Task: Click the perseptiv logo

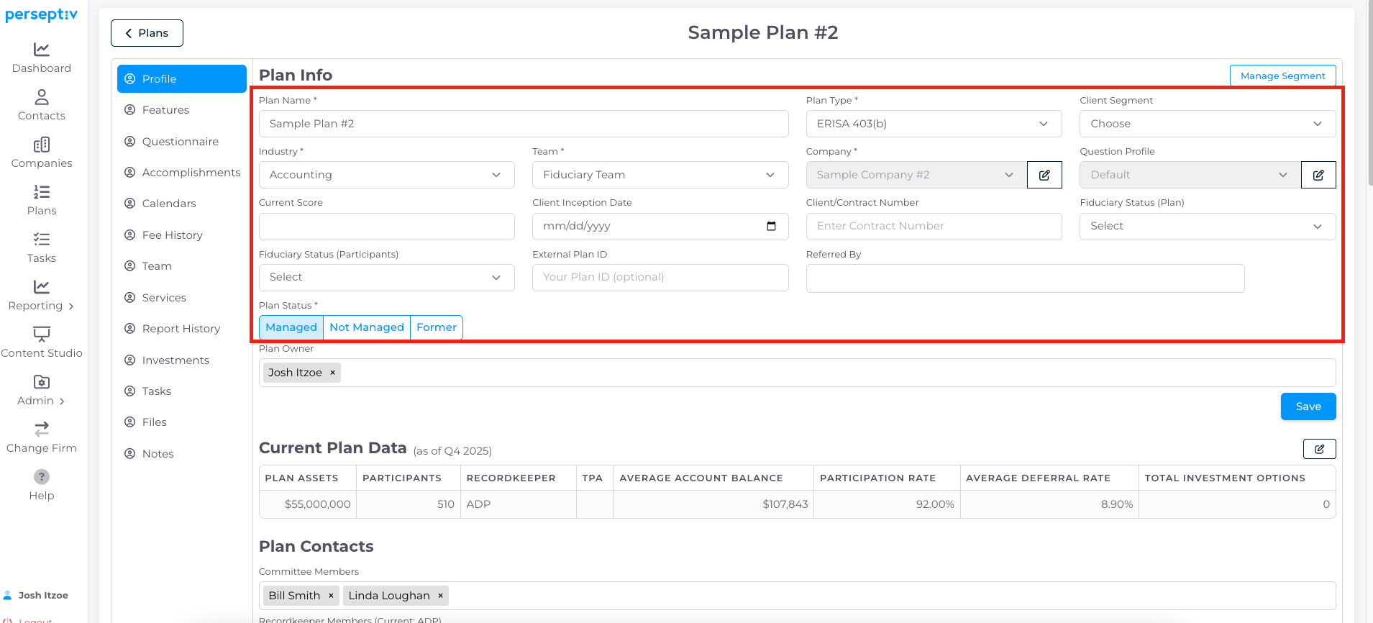Action: [x=42, y=14]
